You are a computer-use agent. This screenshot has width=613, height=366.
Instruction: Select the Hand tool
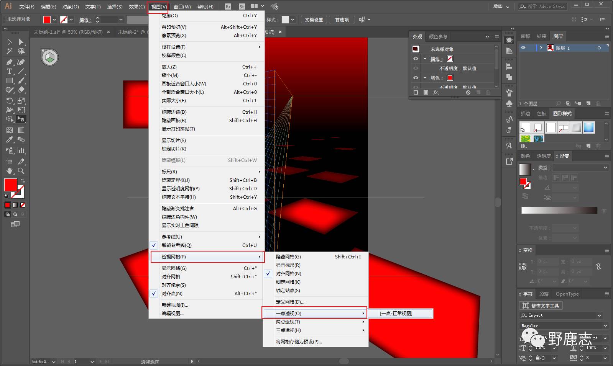click(10, 171)
